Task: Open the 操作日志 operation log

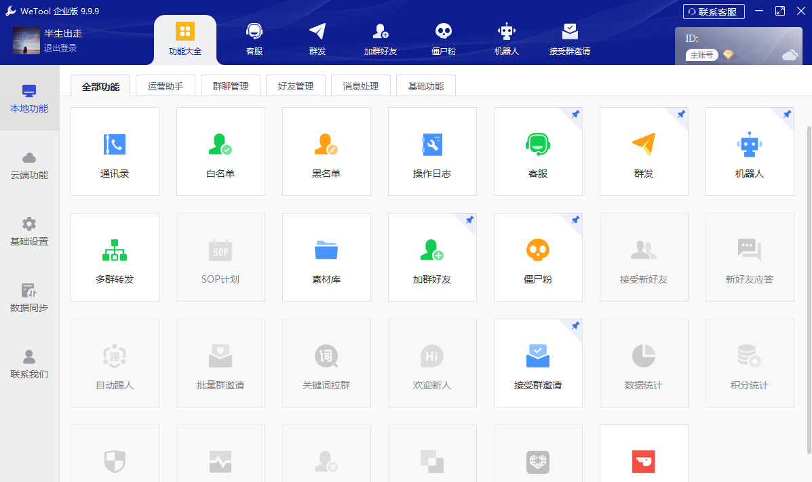Action: [x=432, y=151]
